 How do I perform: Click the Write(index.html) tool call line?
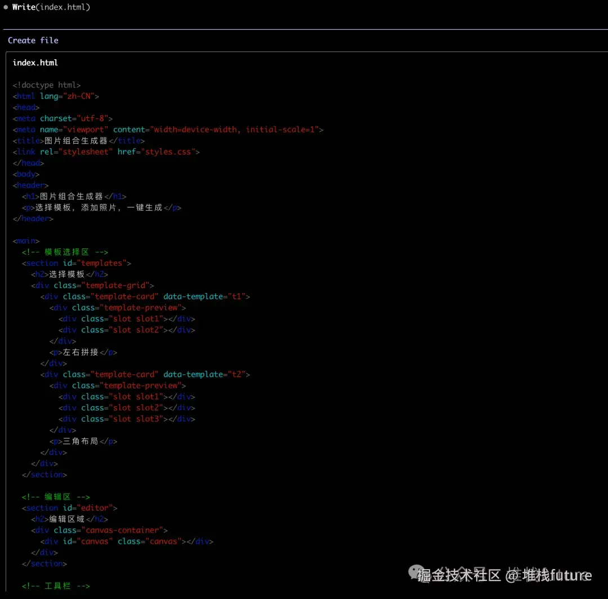(x=51, y=7)
